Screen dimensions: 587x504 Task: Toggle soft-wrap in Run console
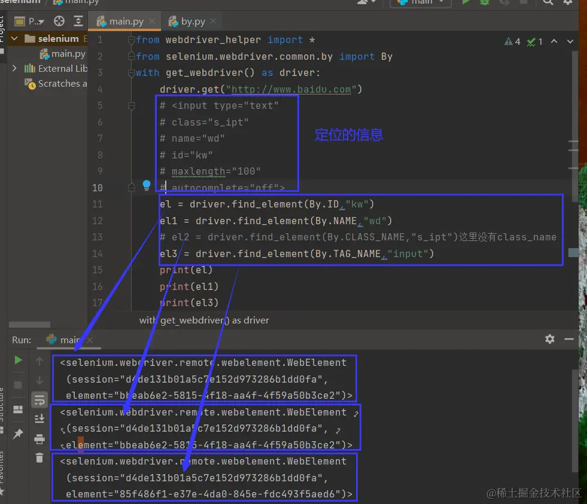[39, 401]
